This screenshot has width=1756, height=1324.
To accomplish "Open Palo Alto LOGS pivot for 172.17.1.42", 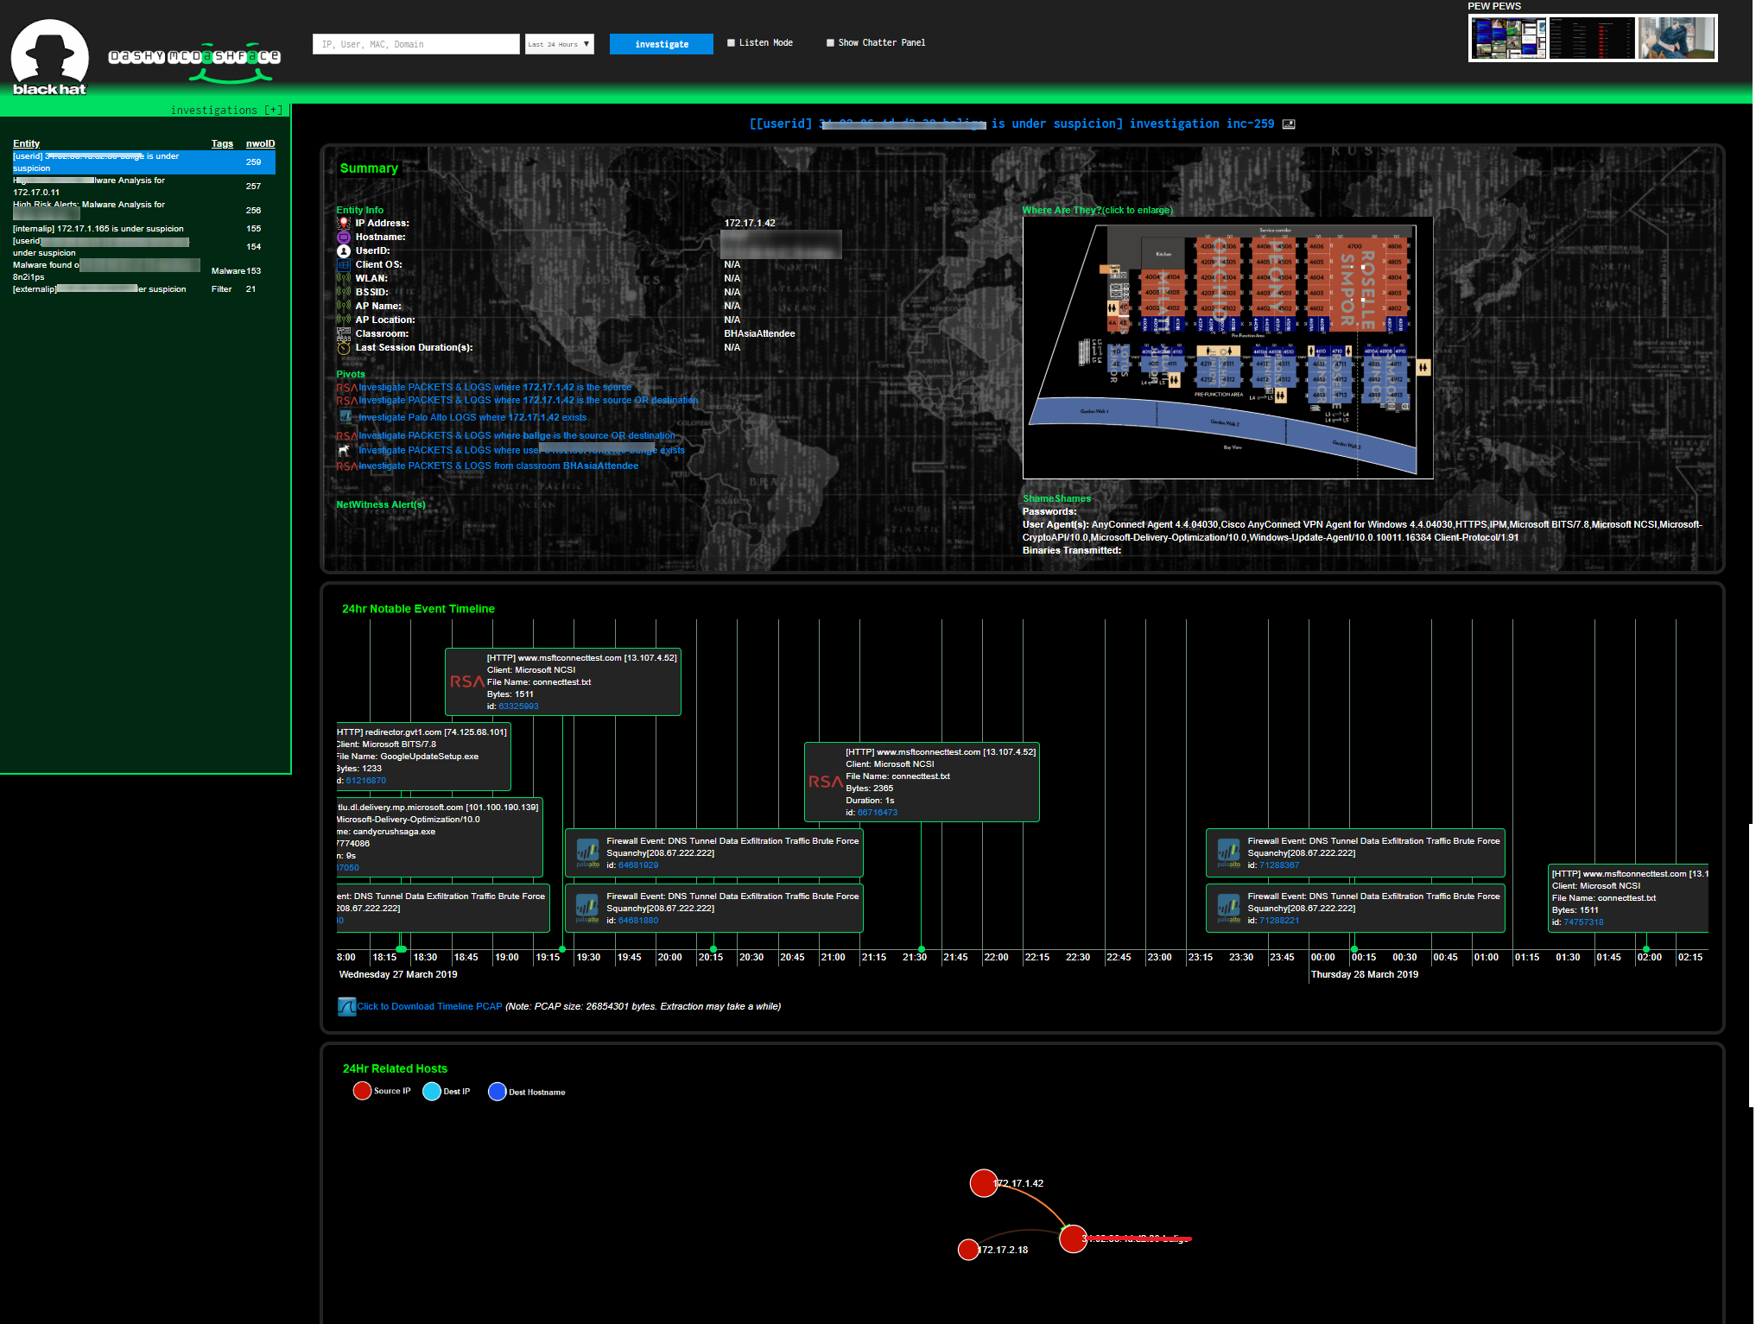I will click(x=472, y=417).
